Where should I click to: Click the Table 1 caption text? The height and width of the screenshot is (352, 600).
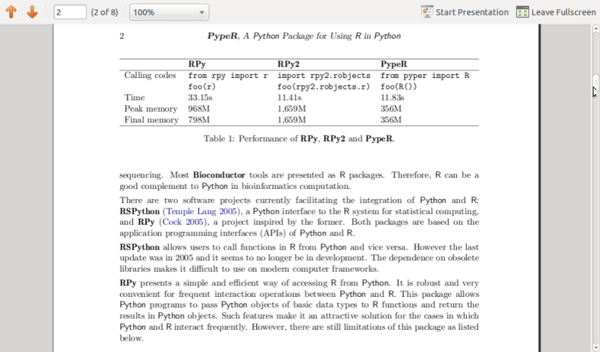299,139
